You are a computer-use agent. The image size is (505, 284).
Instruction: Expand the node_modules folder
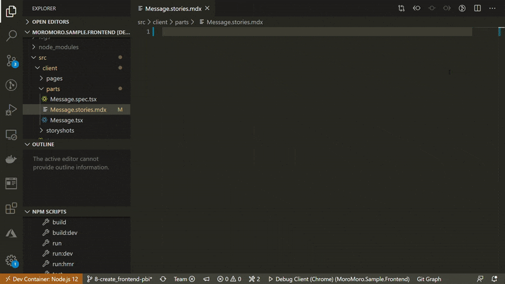pos(76,47)
